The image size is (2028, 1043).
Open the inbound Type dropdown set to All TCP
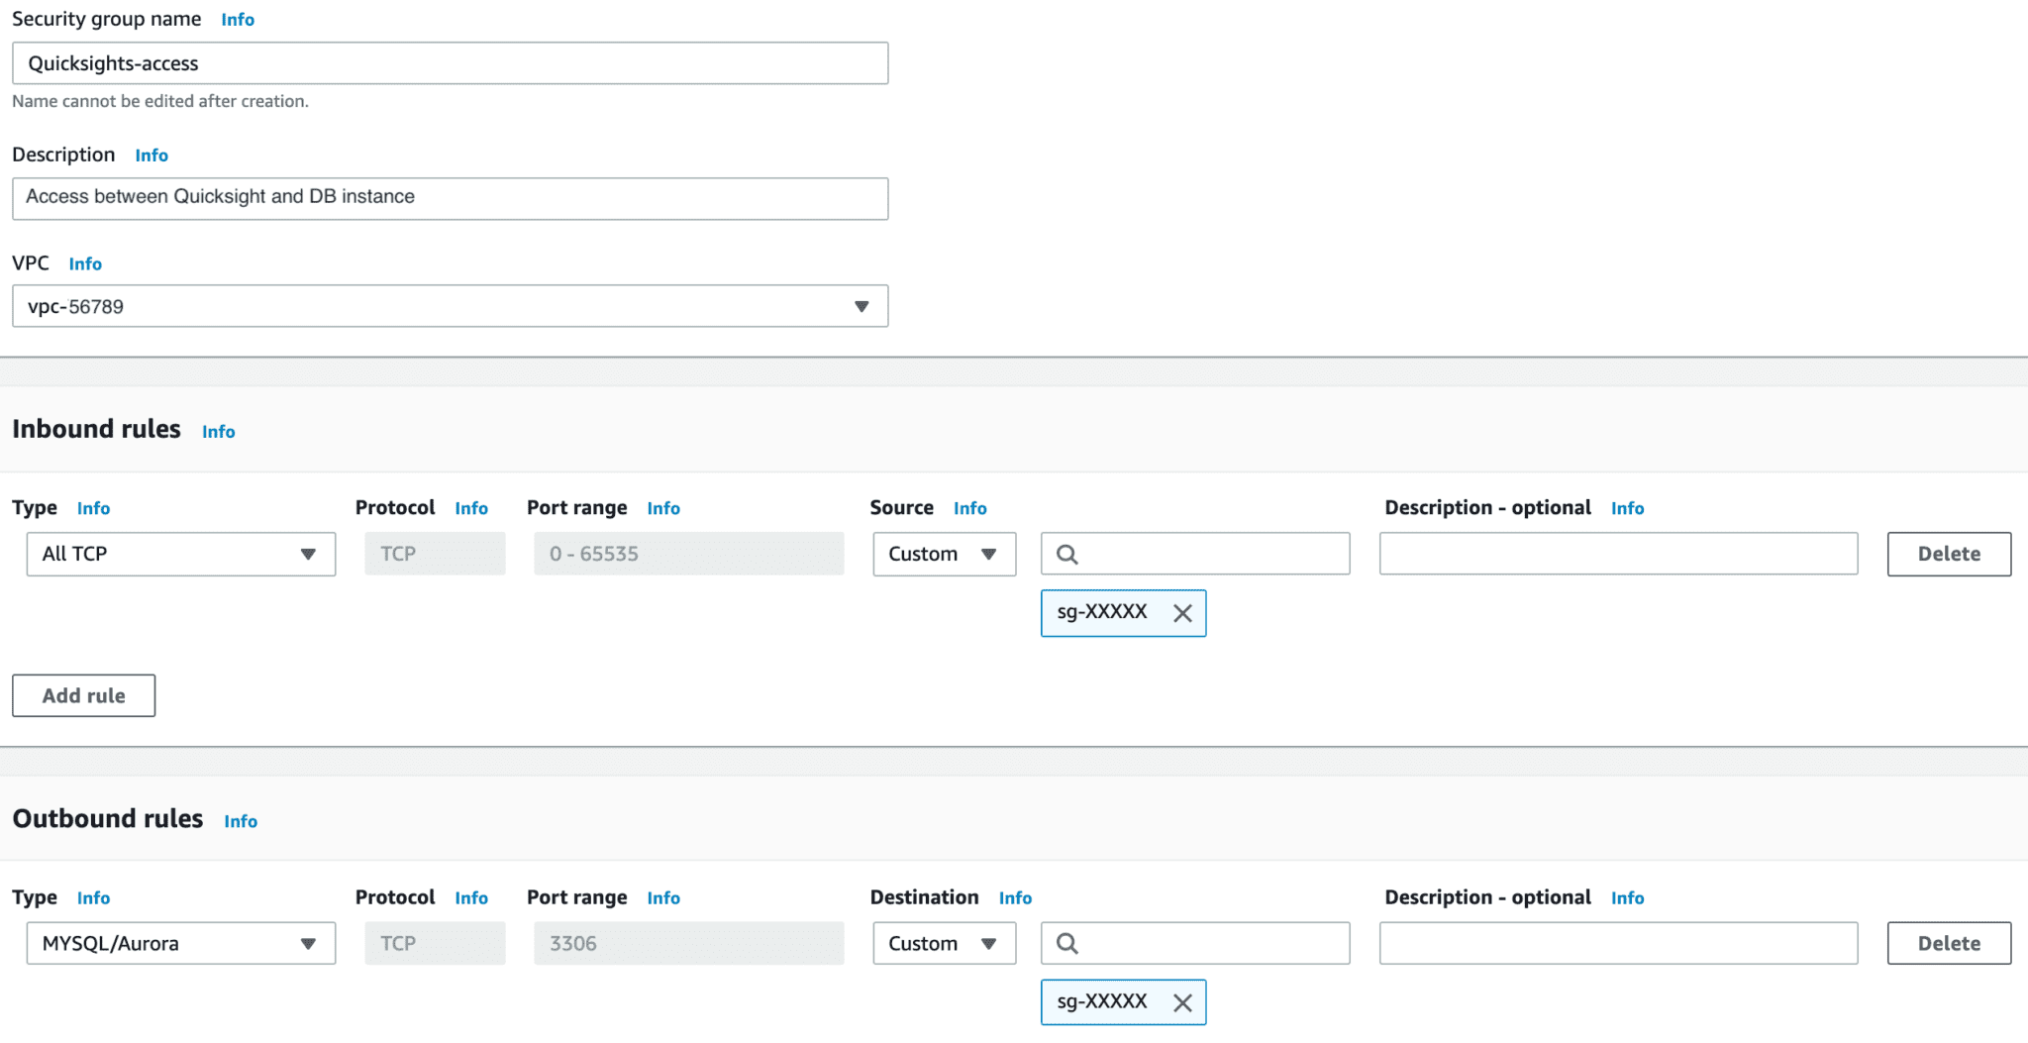point(180,554)
